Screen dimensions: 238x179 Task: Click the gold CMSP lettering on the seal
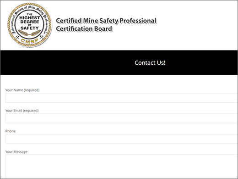(x=30, y=41)
